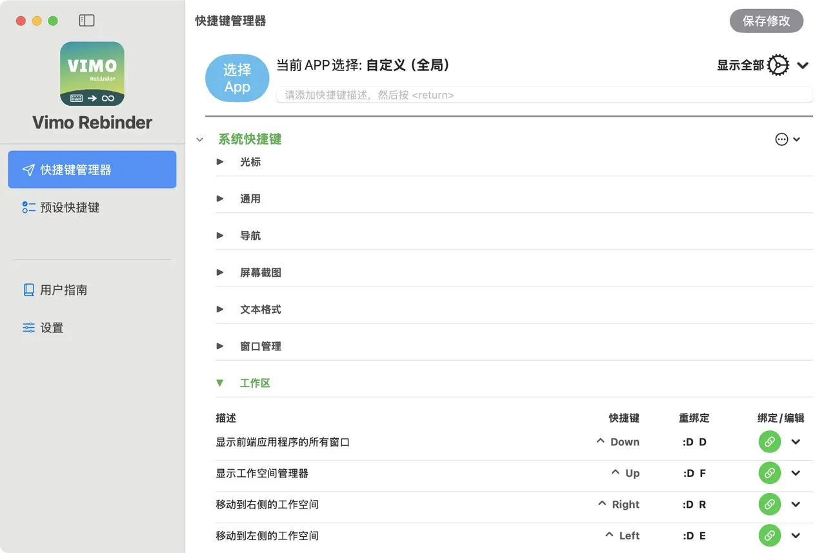Image resolution: width=826 pixels, height=553 pixels.
Task: Click the 系统快捷键 heading
Action: point(250,139)
